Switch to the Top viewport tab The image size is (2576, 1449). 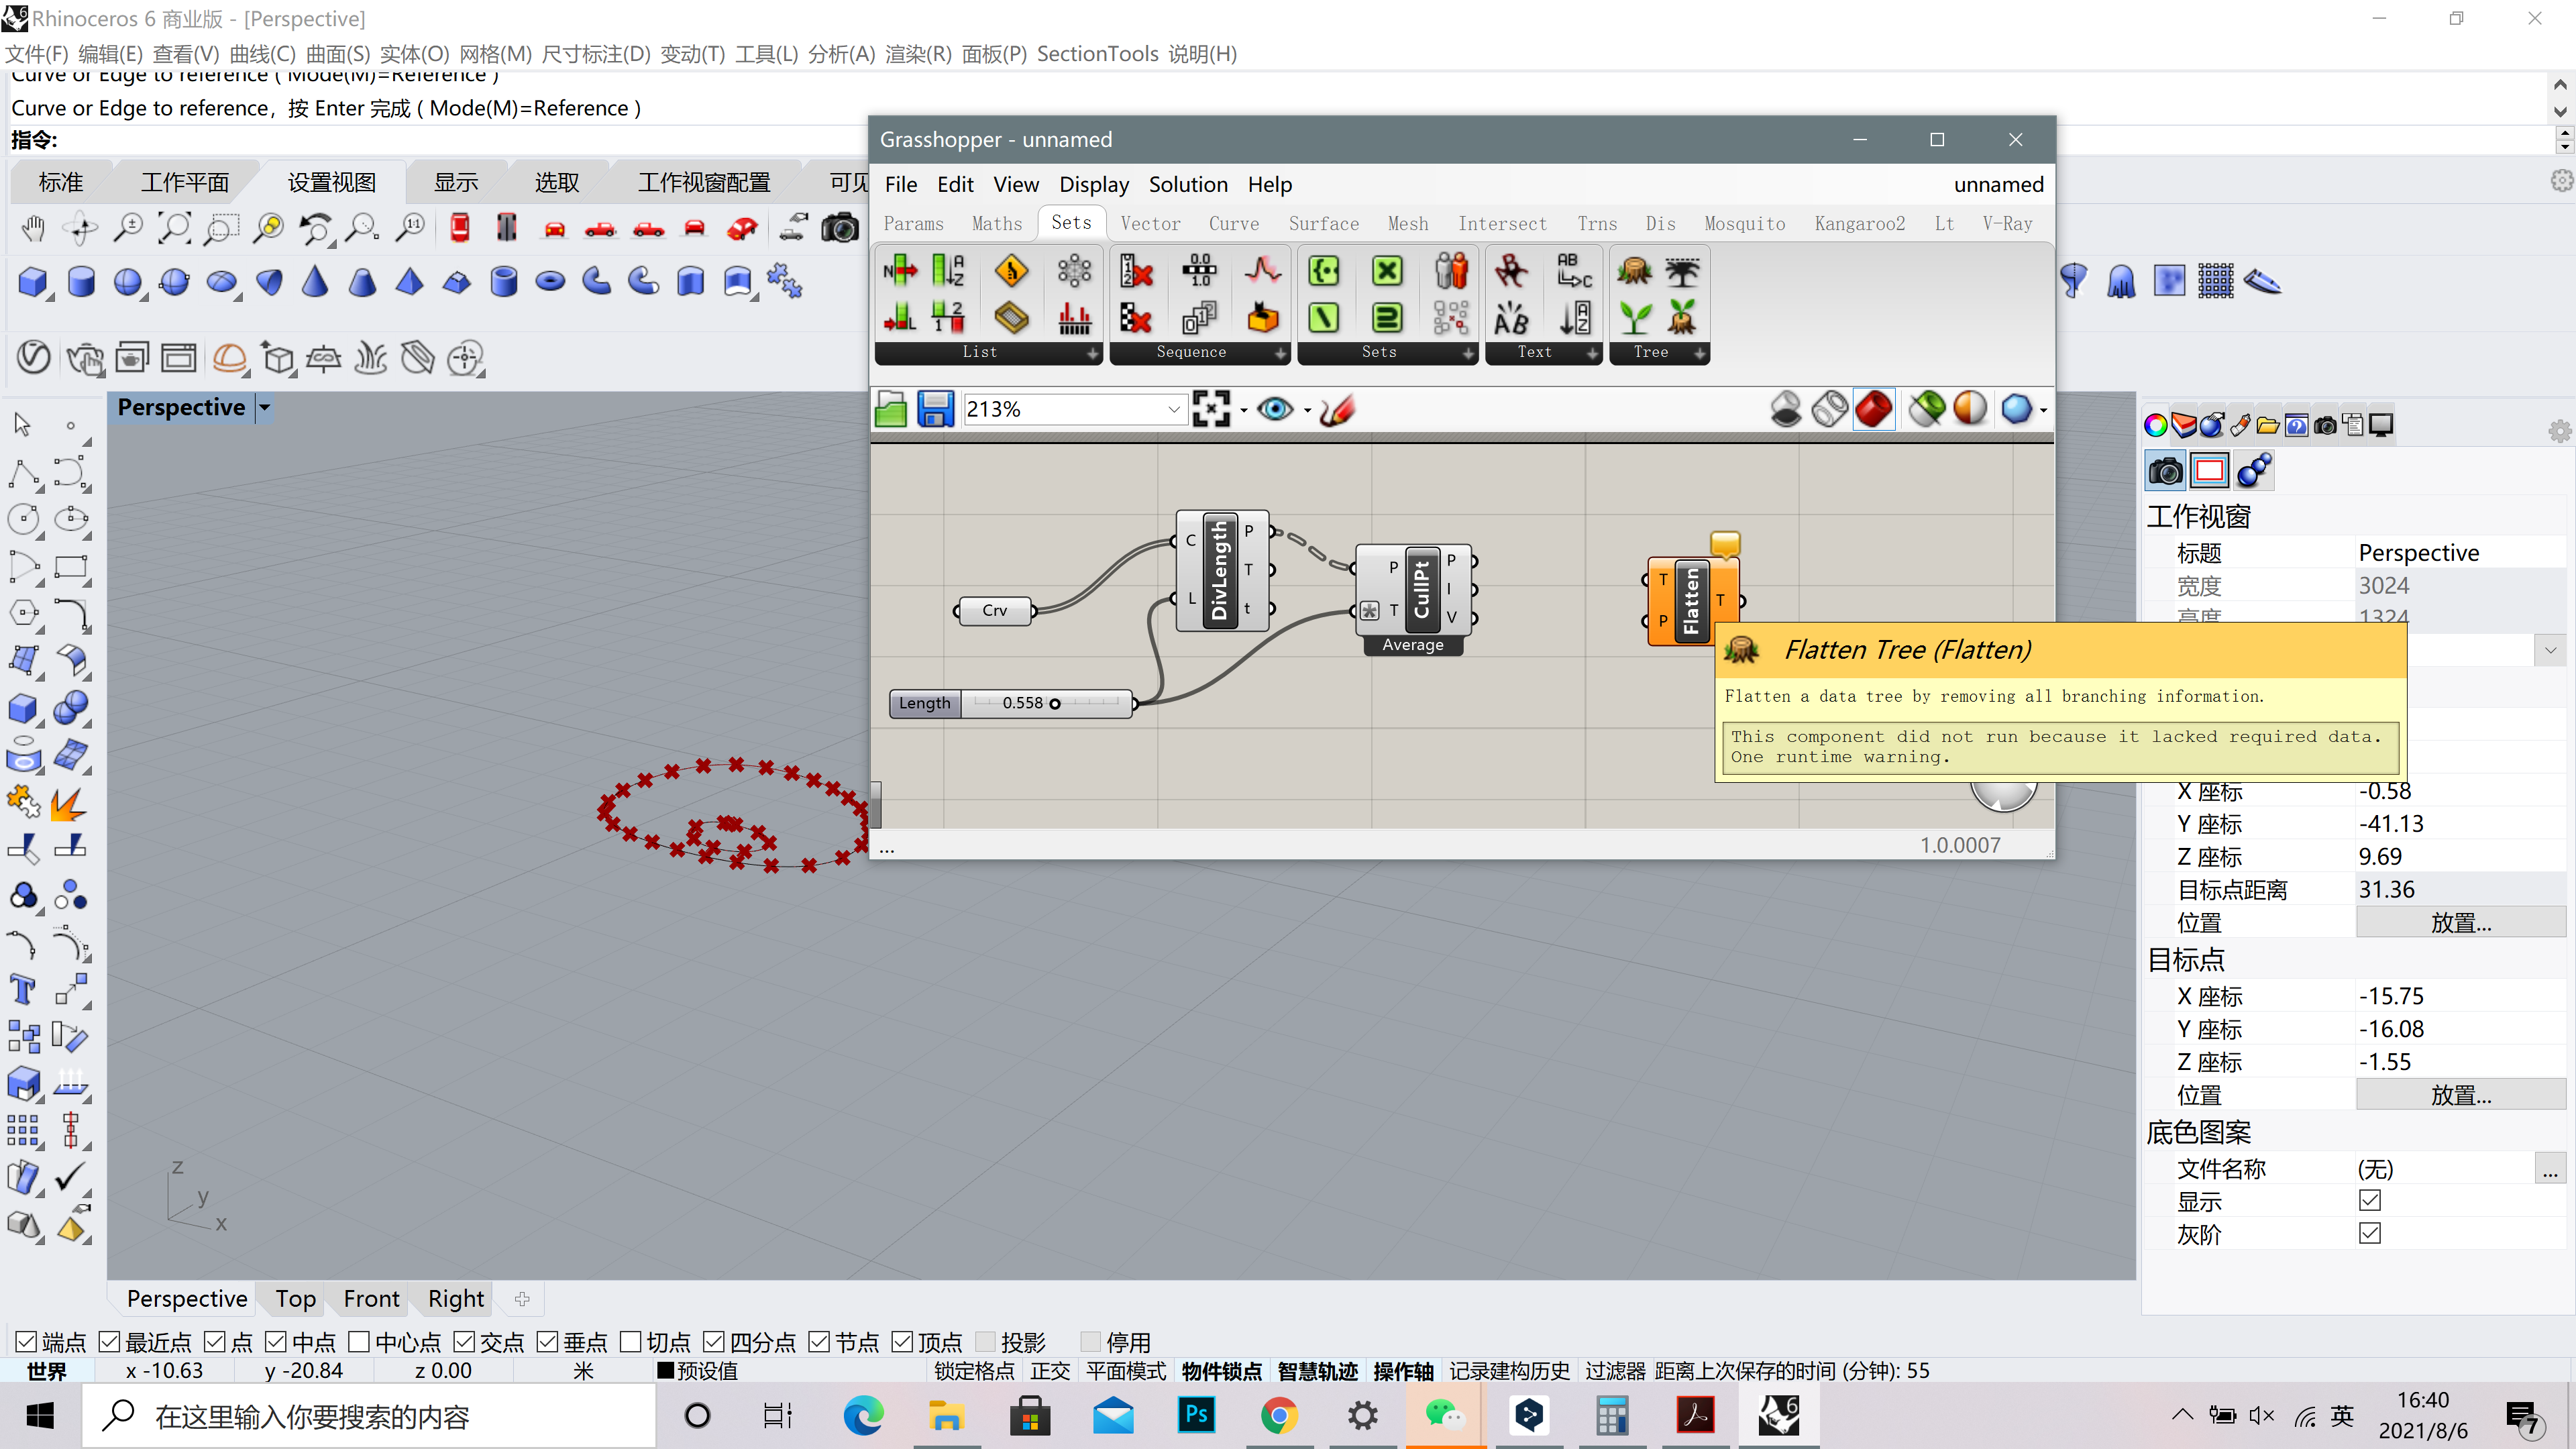pyautogui.click(x=296, y=1298)
